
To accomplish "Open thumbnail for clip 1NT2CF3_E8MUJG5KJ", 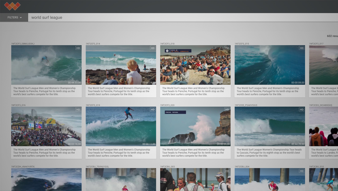I will [46, 65].
